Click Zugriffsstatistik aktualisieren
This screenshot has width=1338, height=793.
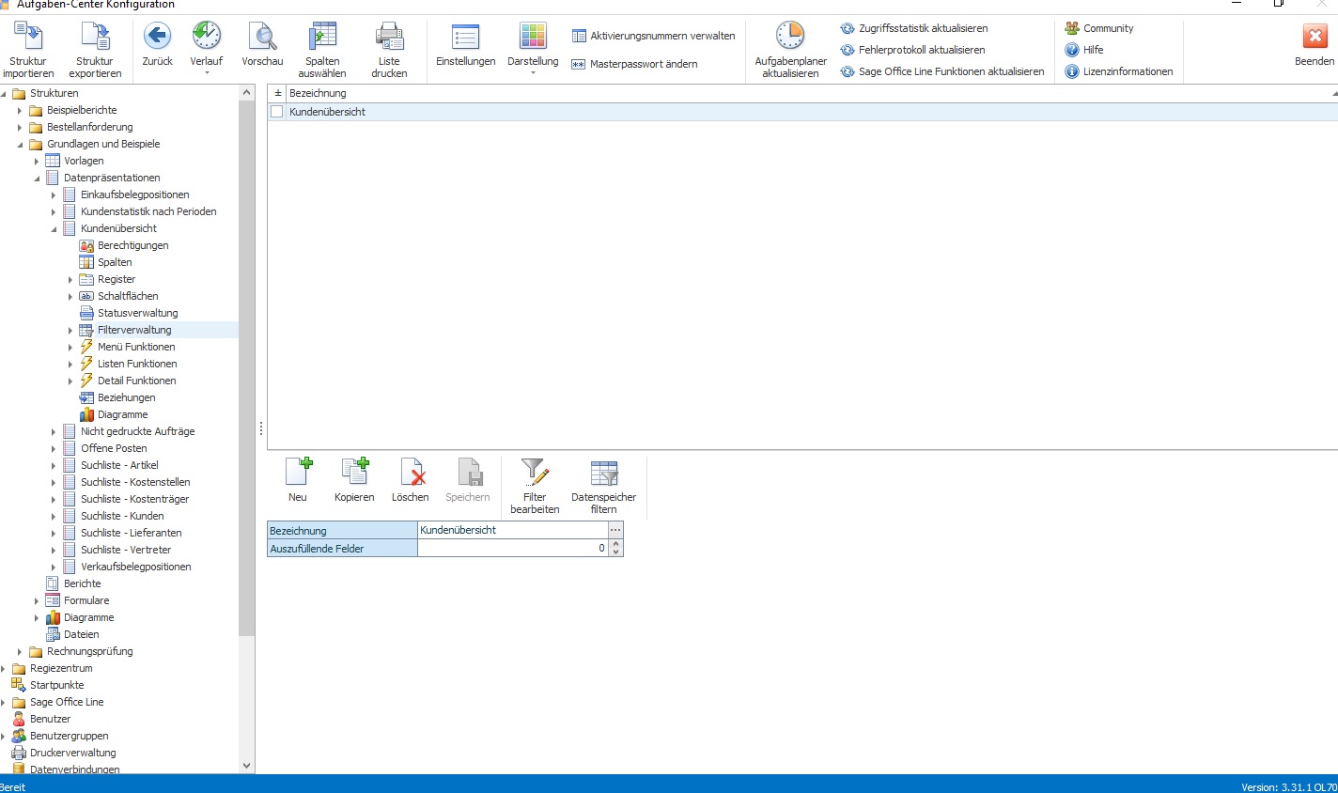[x=914, y=28]
